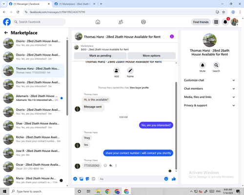
Task: Click the Facebook logo
Action: point(7,22)
